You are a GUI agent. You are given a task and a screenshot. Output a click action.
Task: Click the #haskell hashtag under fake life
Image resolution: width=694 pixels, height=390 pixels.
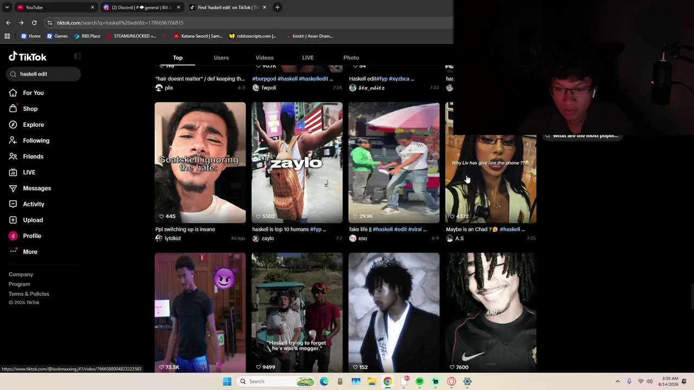click(383, 230)
